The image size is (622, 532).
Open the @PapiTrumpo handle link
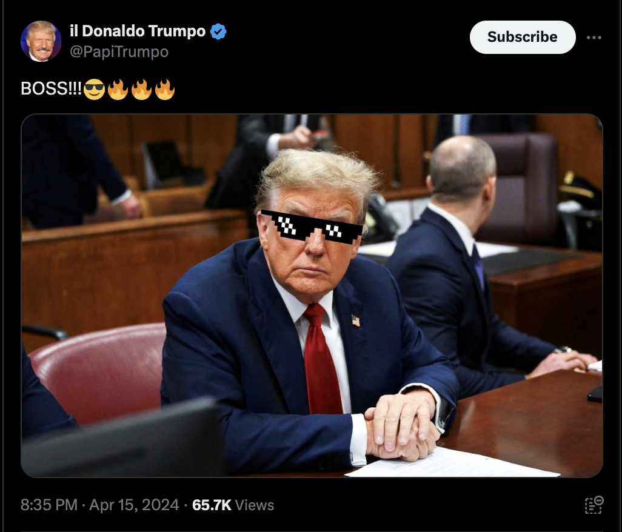119,52
